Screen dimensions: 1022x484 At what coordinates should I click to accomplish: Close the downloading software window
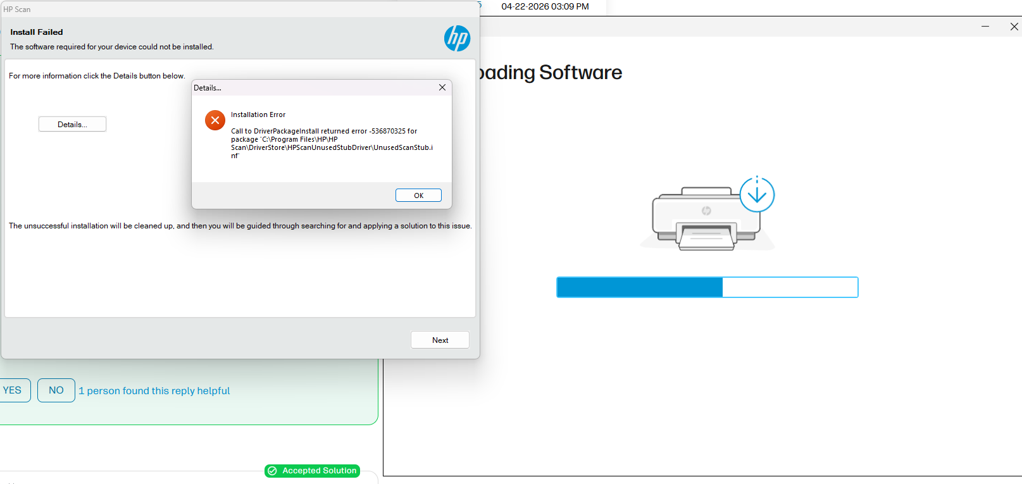point(1014,27)
